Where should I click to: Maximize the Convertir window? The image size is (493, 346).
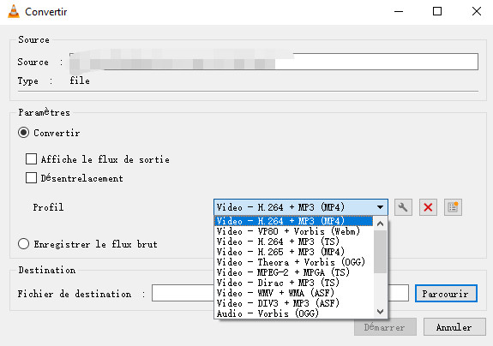pyautogui.click(x=437, y=12)
